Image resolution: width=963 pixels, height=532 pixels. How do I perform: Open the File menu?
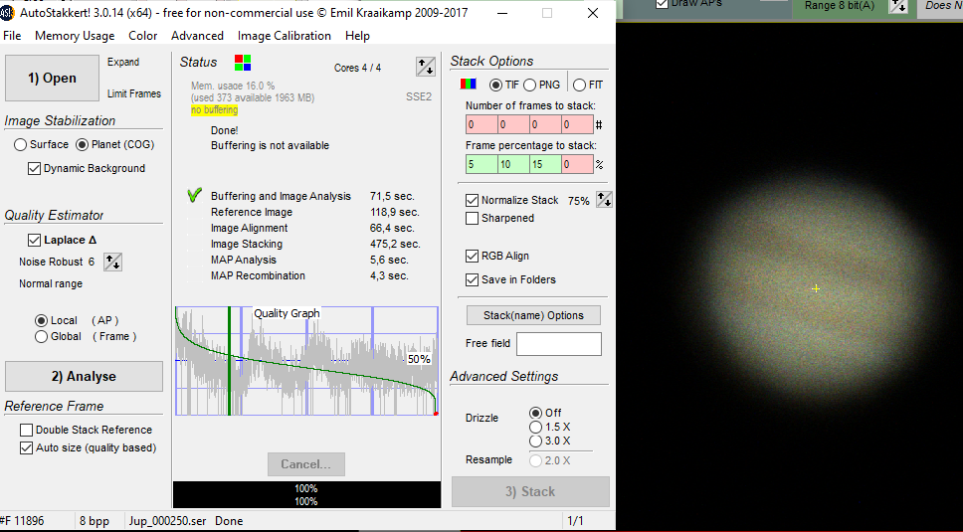tap(12, 36)
